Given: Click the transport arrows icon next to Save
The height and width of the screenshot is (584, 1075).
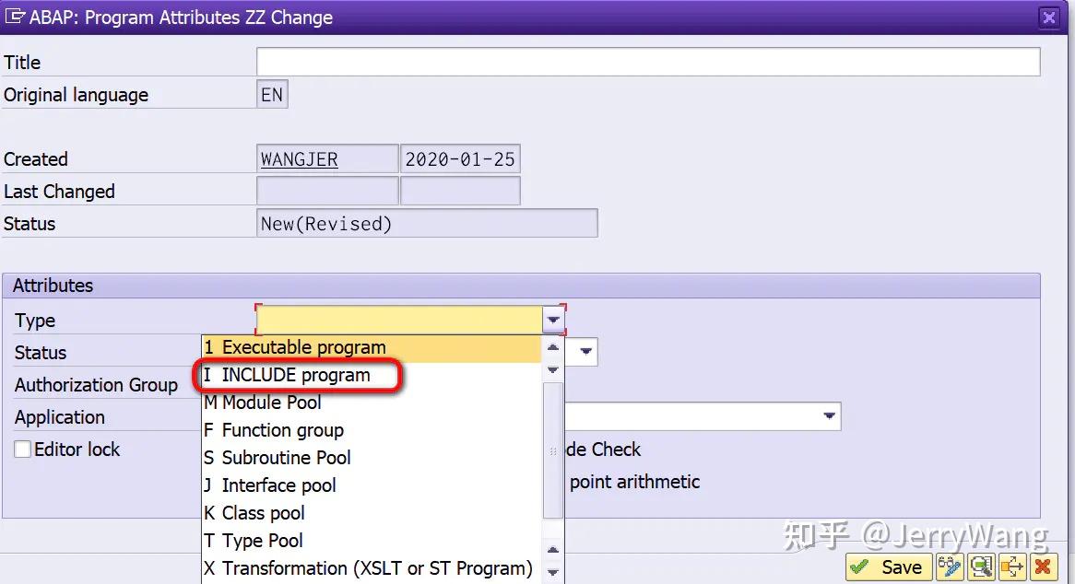Looking at the screenshot, I should tap(1010, 567).
